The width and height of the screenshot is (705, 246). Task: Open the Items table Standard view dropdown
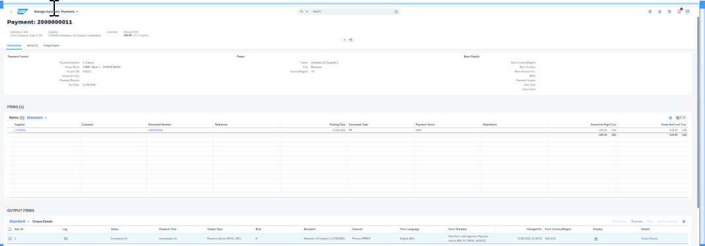(37, 118)
